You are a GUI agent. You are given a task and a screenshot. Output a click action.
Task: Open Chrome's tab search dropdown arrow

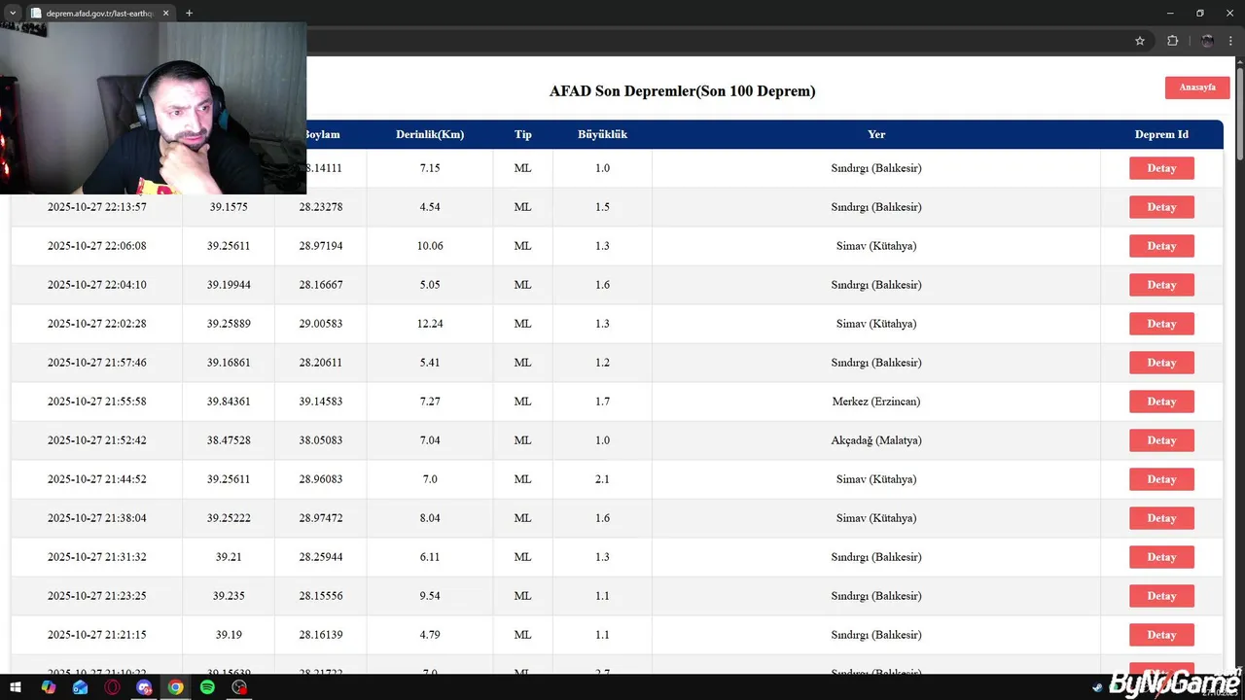coord(13,13)
